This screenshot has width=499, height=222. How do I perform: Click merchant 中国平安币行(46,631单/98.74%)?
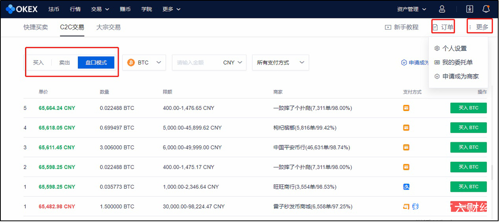(311, 147)
